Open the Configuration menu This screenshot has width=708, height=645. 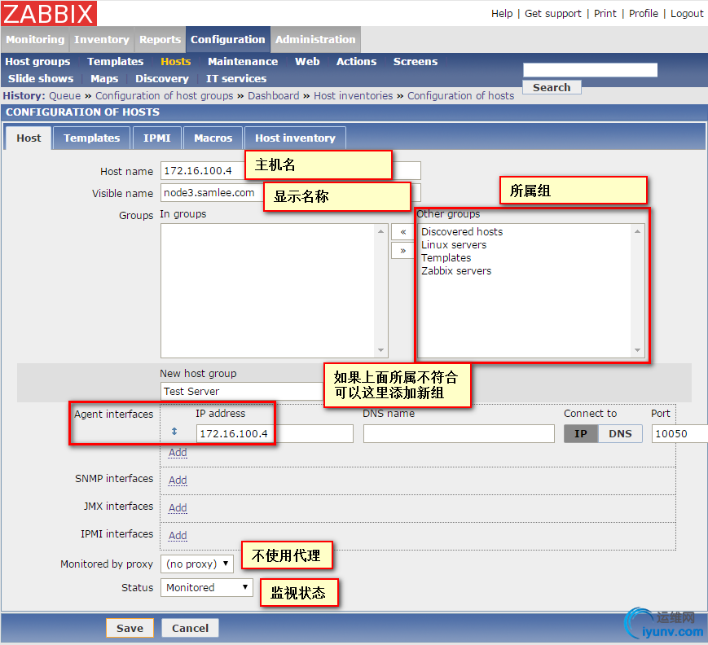[227, 40]
